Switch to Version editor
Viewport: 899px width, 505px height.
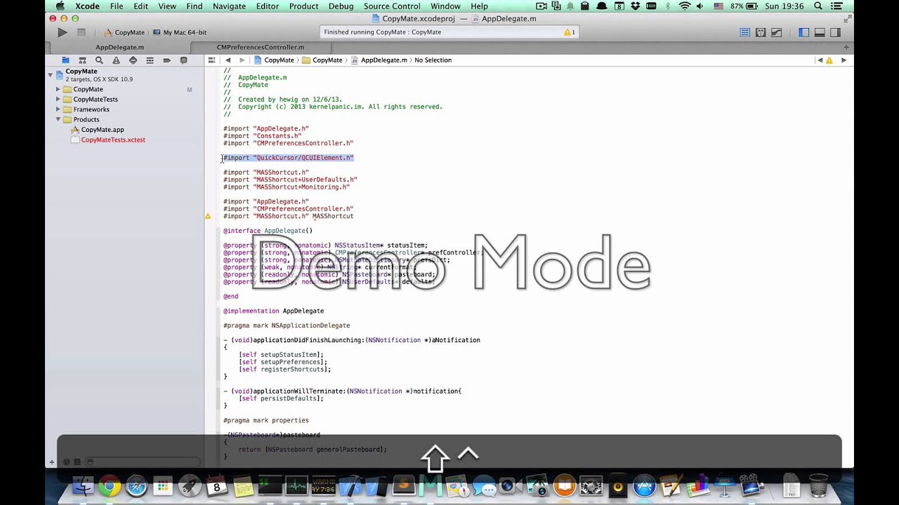pos(776,32)
